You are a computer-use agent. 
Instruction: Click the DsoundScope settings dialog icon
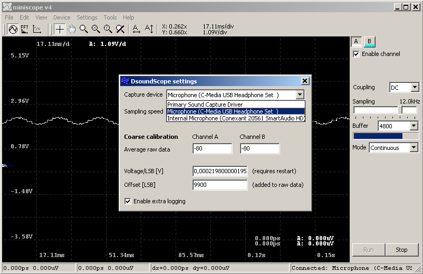[x=125, y=81]
